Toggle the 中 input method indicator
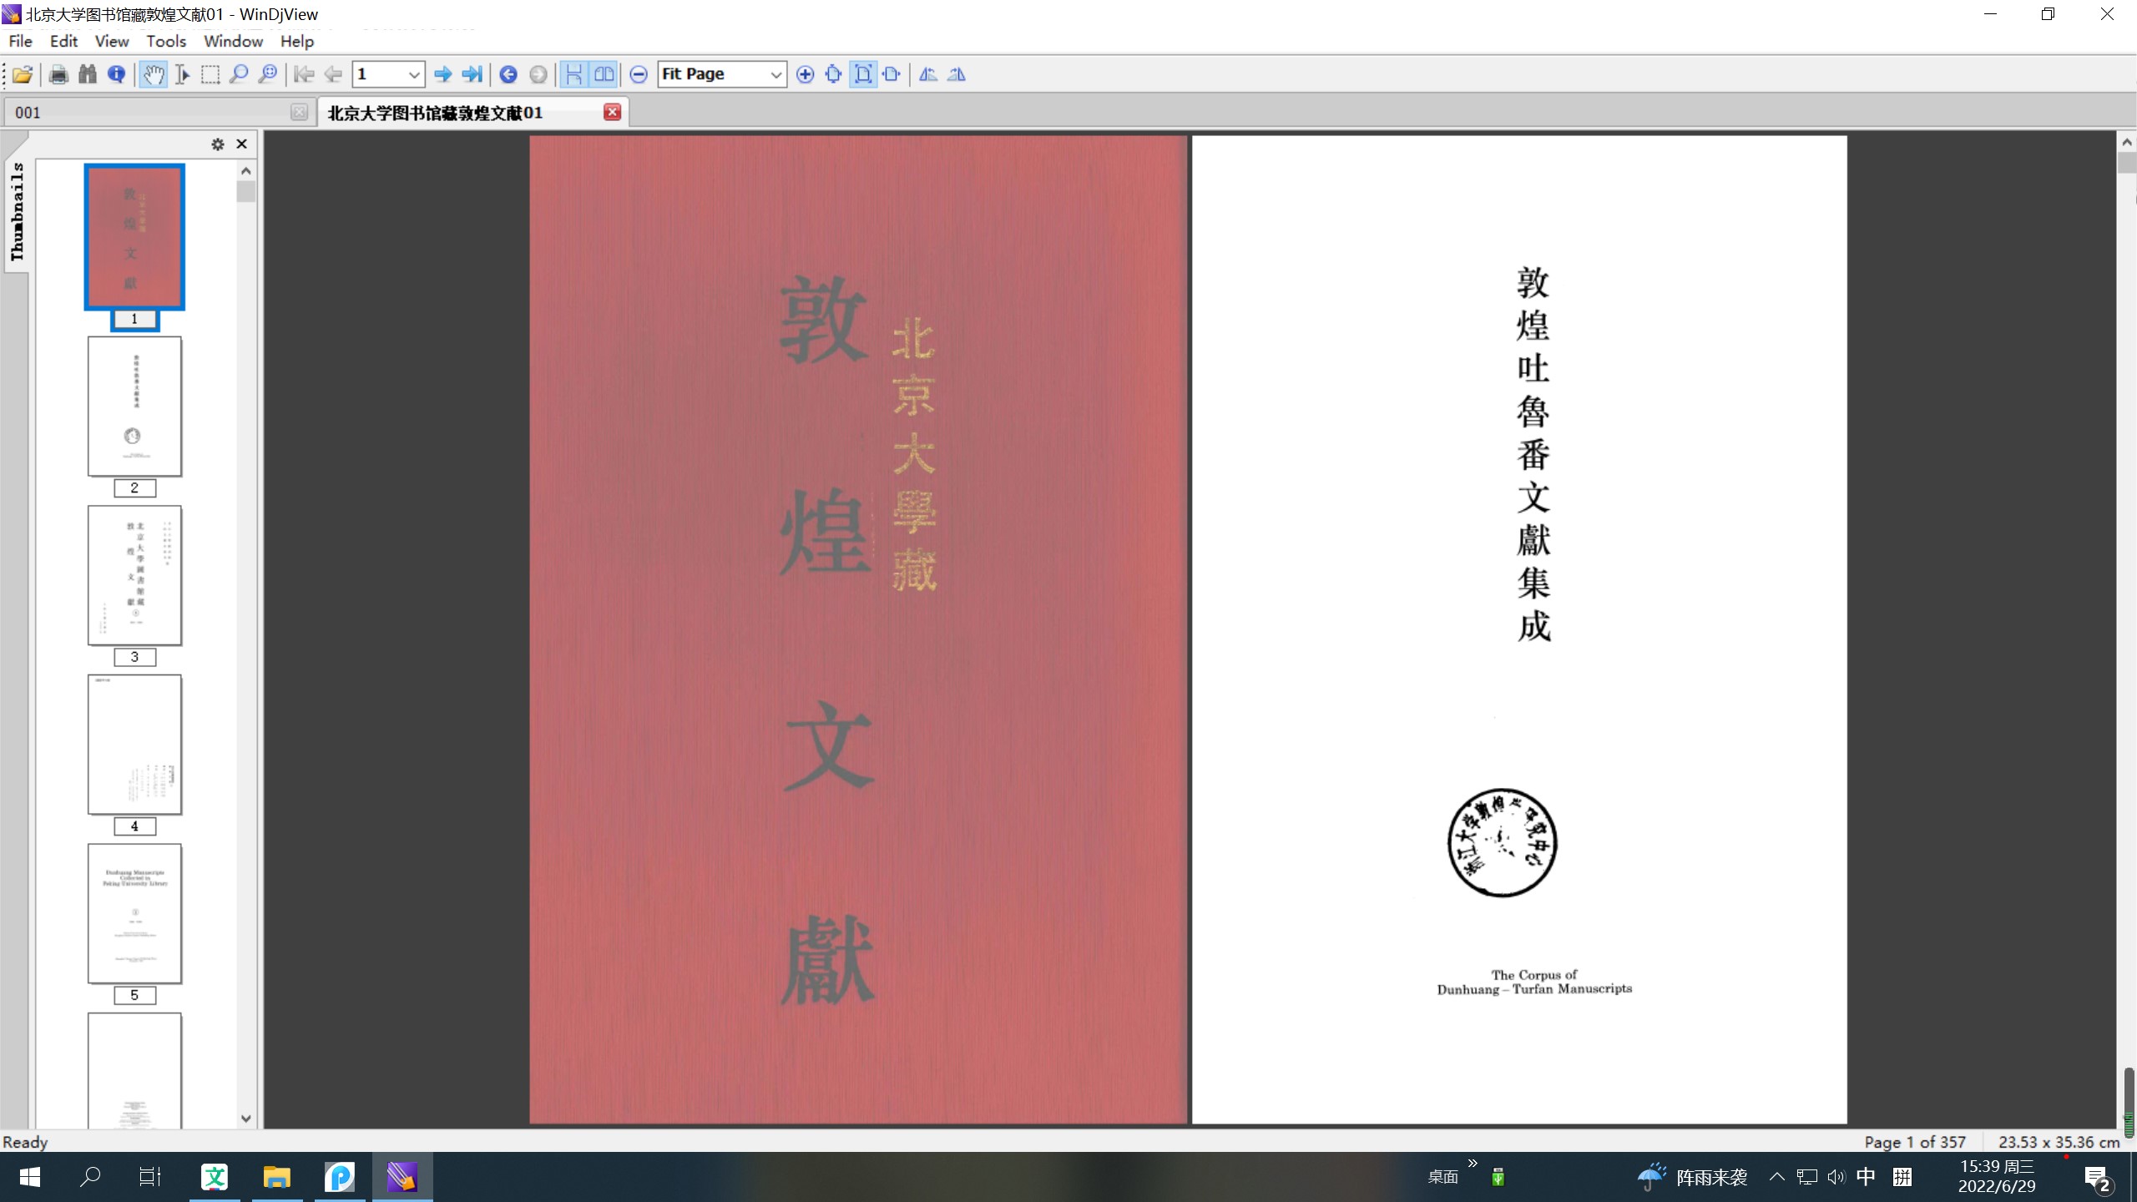The width and height of the screenshot is (2137, 1202). [x=1866, y=1177]
